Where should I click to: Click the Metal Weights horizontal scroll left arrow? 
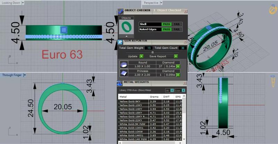coord(120,143)
